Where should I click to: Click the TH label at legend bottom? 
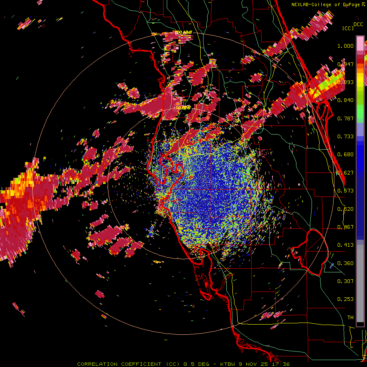tap(350, 318)
